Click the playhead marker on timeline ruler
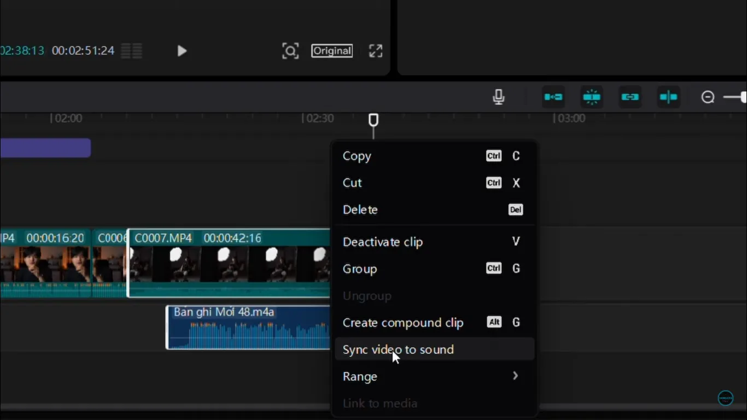This screenshot has height=420, width=747. click(373, 120)
